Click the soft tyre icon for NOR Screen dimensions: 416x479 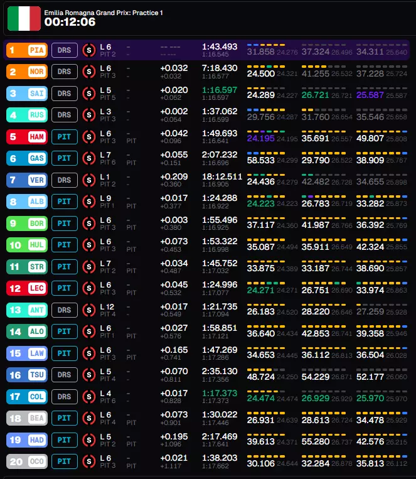[89, 72]
